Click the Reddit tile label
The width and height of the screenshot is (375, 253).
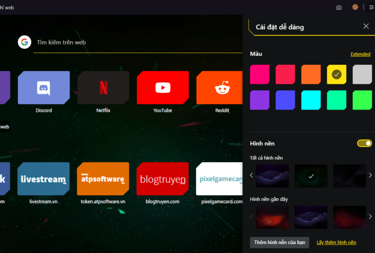coord(222,111)
